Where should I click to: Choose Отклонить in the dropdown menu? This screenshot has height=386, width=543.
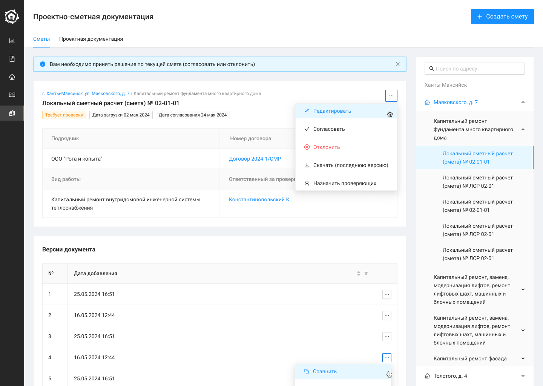[x=327, y=147]
